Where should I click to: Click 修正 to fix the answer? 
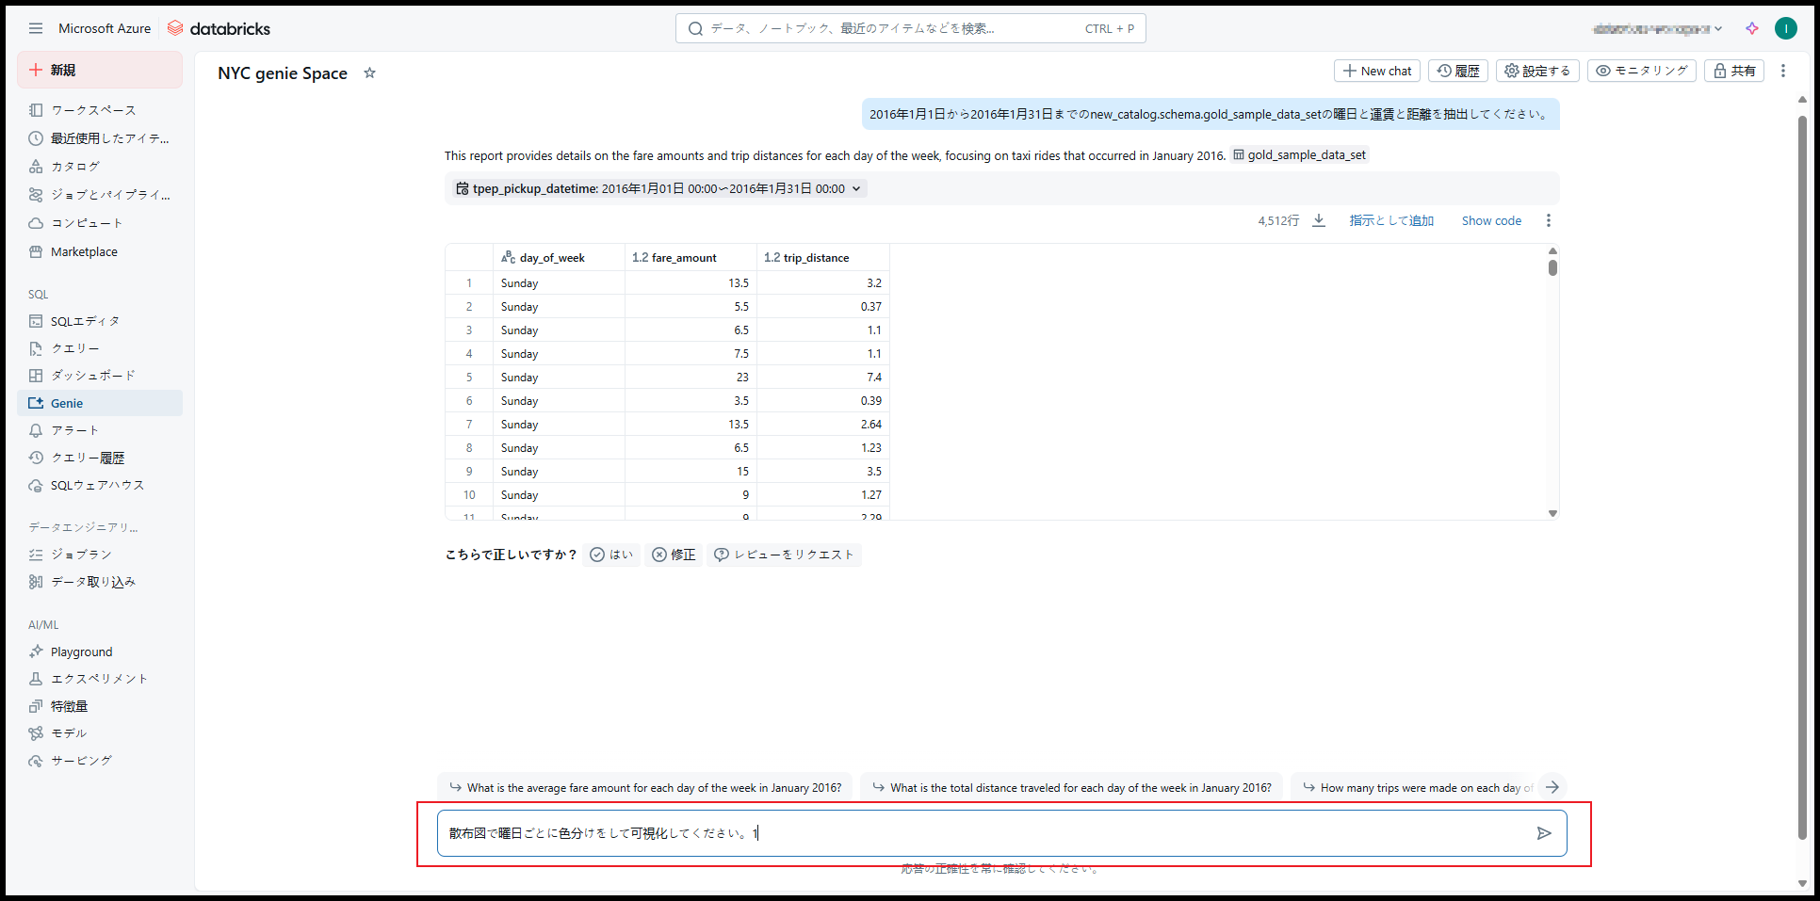coord(674,555)
